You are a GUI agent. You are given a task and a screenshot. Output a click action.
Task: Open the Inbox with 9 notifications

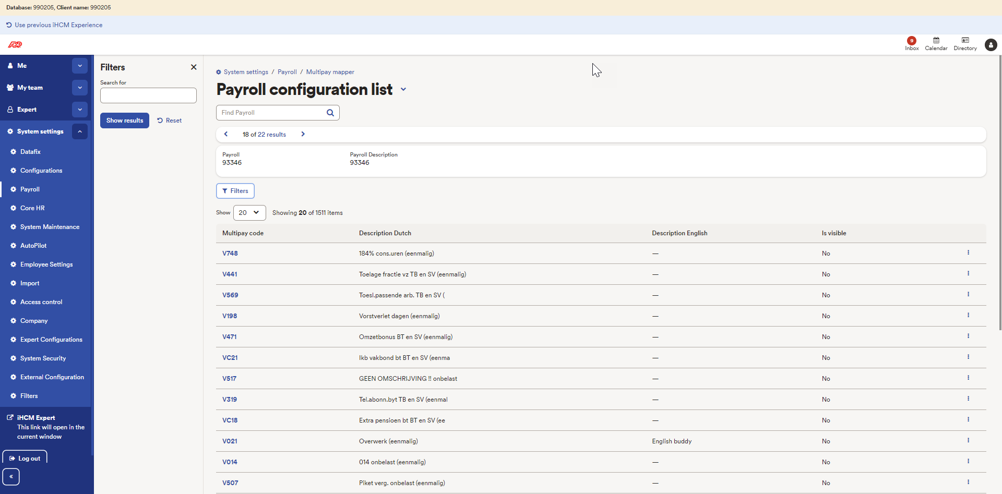[911, 44]
